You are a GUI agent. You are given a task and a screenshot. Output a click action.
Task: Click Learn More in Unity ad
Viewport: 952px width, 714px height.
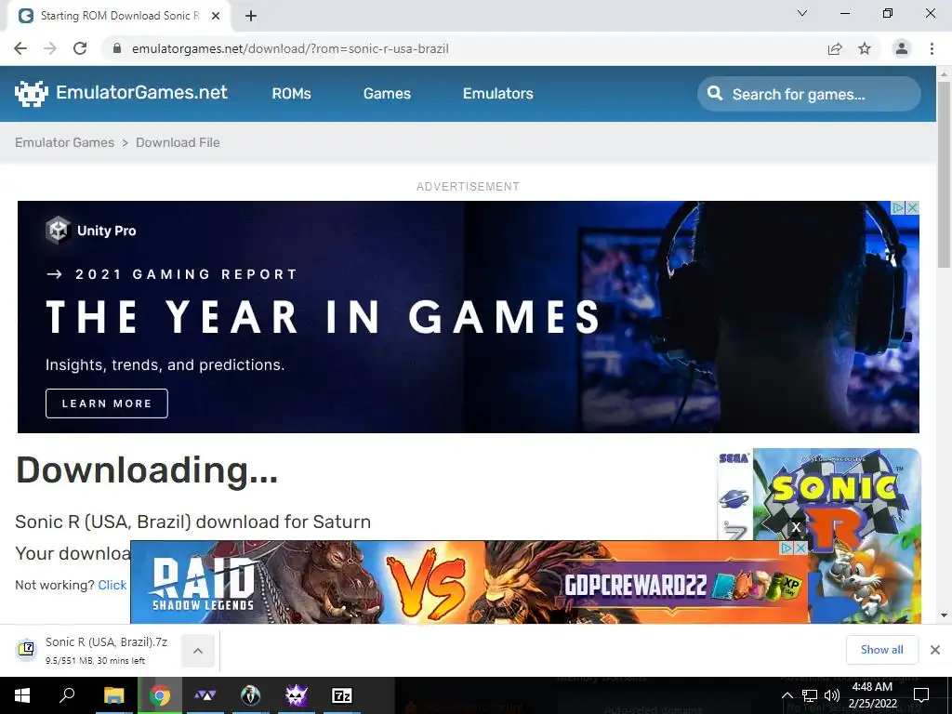tap(107, 403)
